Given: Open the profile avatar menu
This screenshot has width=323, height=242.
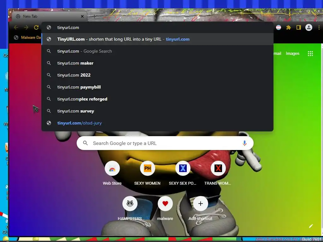Looking at the screenshot, I should click(308, 27).
